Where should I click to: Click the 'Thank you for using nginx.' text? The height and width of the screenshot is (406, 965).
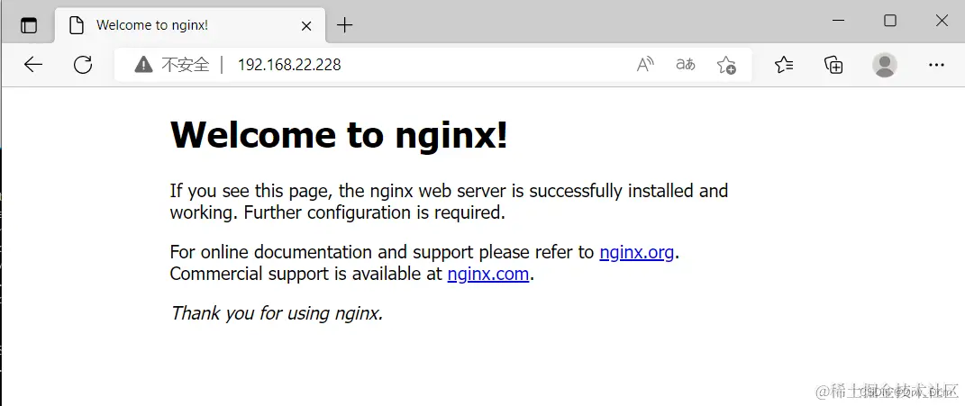(277, 313)
